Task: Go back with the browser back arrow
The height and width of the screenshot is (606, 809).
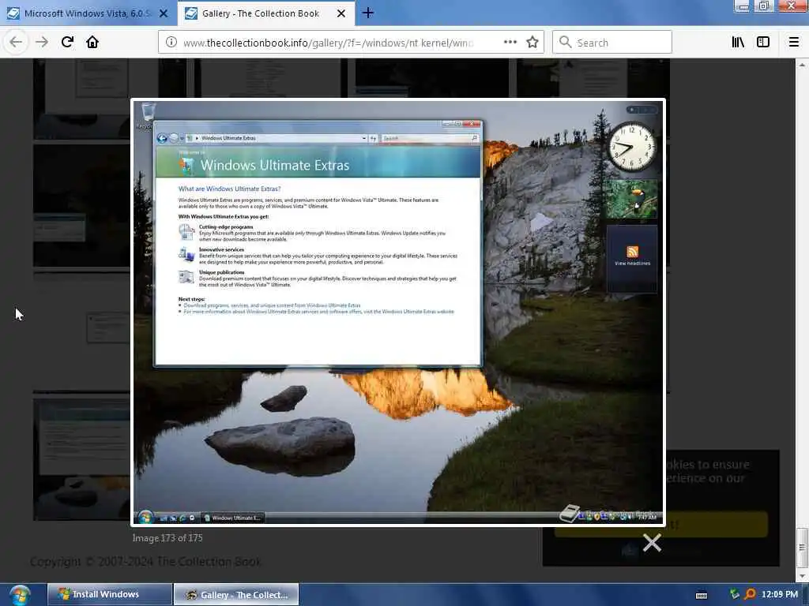Action: click(x=16, y=42)
